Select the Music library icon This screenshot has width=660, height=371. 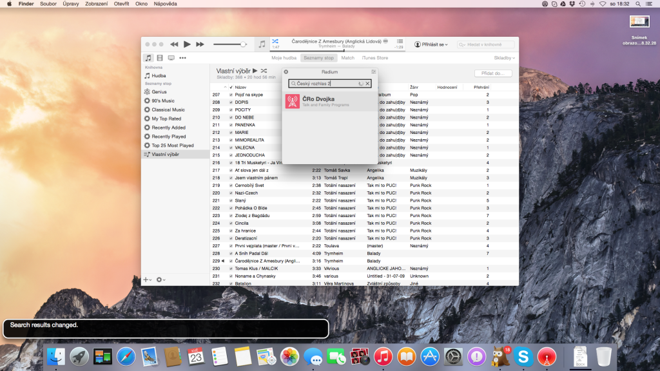coord(148,58)
